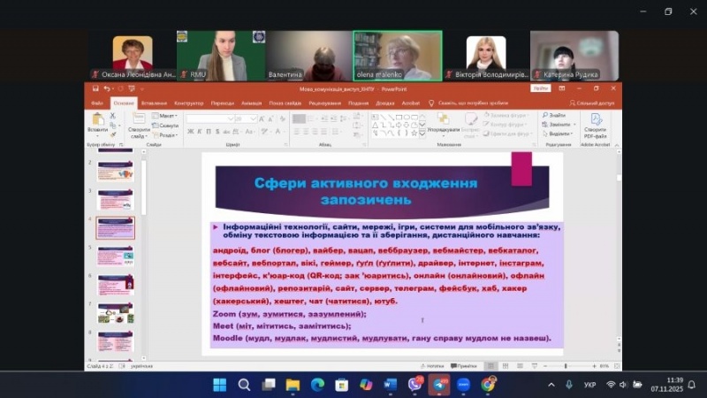Click Створити слайд new slide icon
The image size is (707, 398).
point(139,119)
